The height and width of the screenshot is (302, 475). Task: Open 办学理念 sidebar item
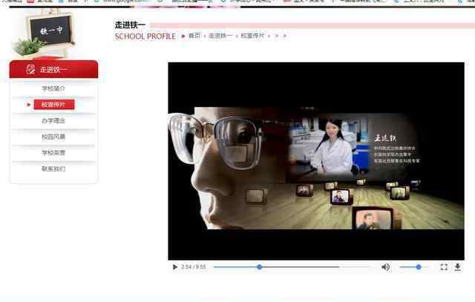pyautogui.click(x=53, y=120)
